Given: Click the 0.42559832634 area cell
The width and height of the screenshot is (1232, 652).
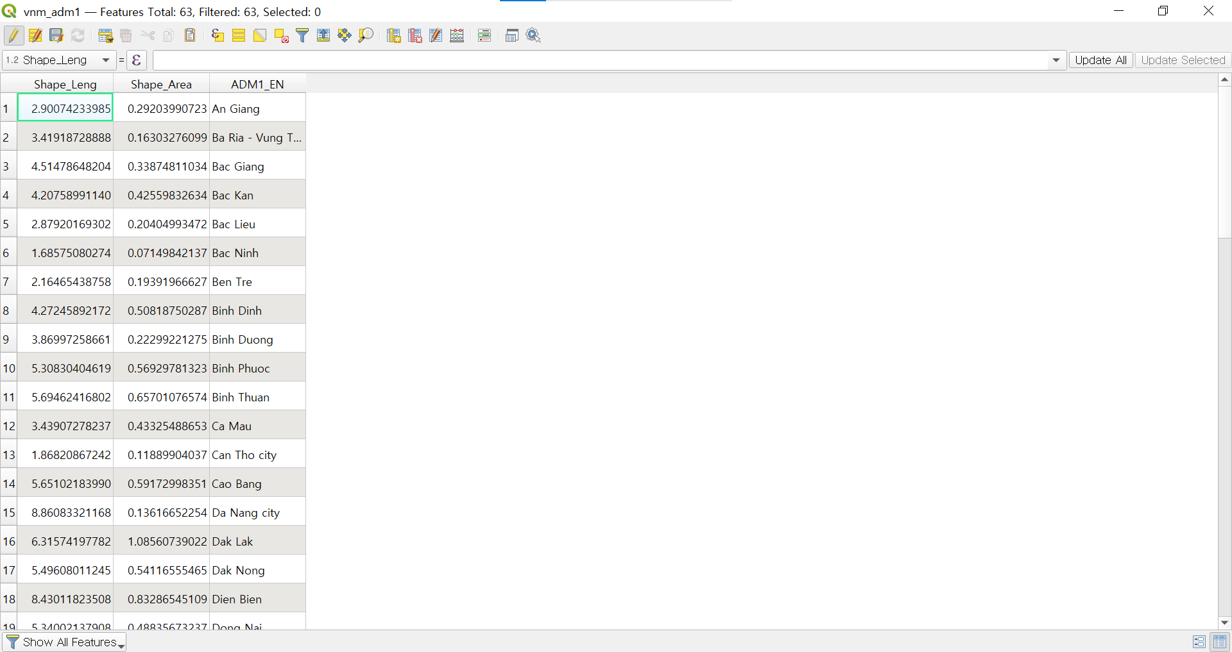Looking at the screenshot, I should [161, 196].
